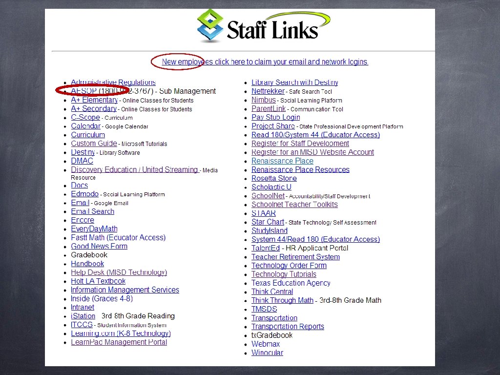Open Think Through Math link
This screenshot has height=375, width=500.
point(282,300)
